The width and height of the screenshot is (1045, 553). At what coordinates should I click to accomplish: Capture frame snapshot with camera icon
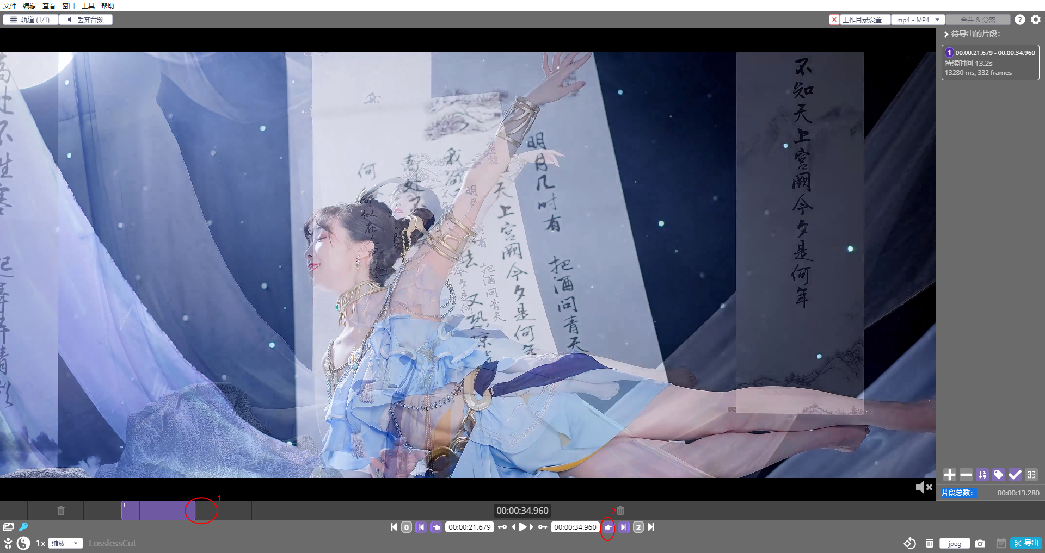point(980,543)
